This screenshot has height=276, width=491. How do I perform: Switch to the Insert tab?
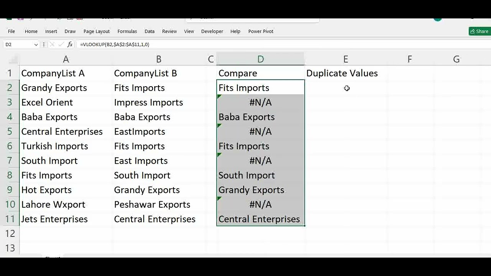click(51, 31)
